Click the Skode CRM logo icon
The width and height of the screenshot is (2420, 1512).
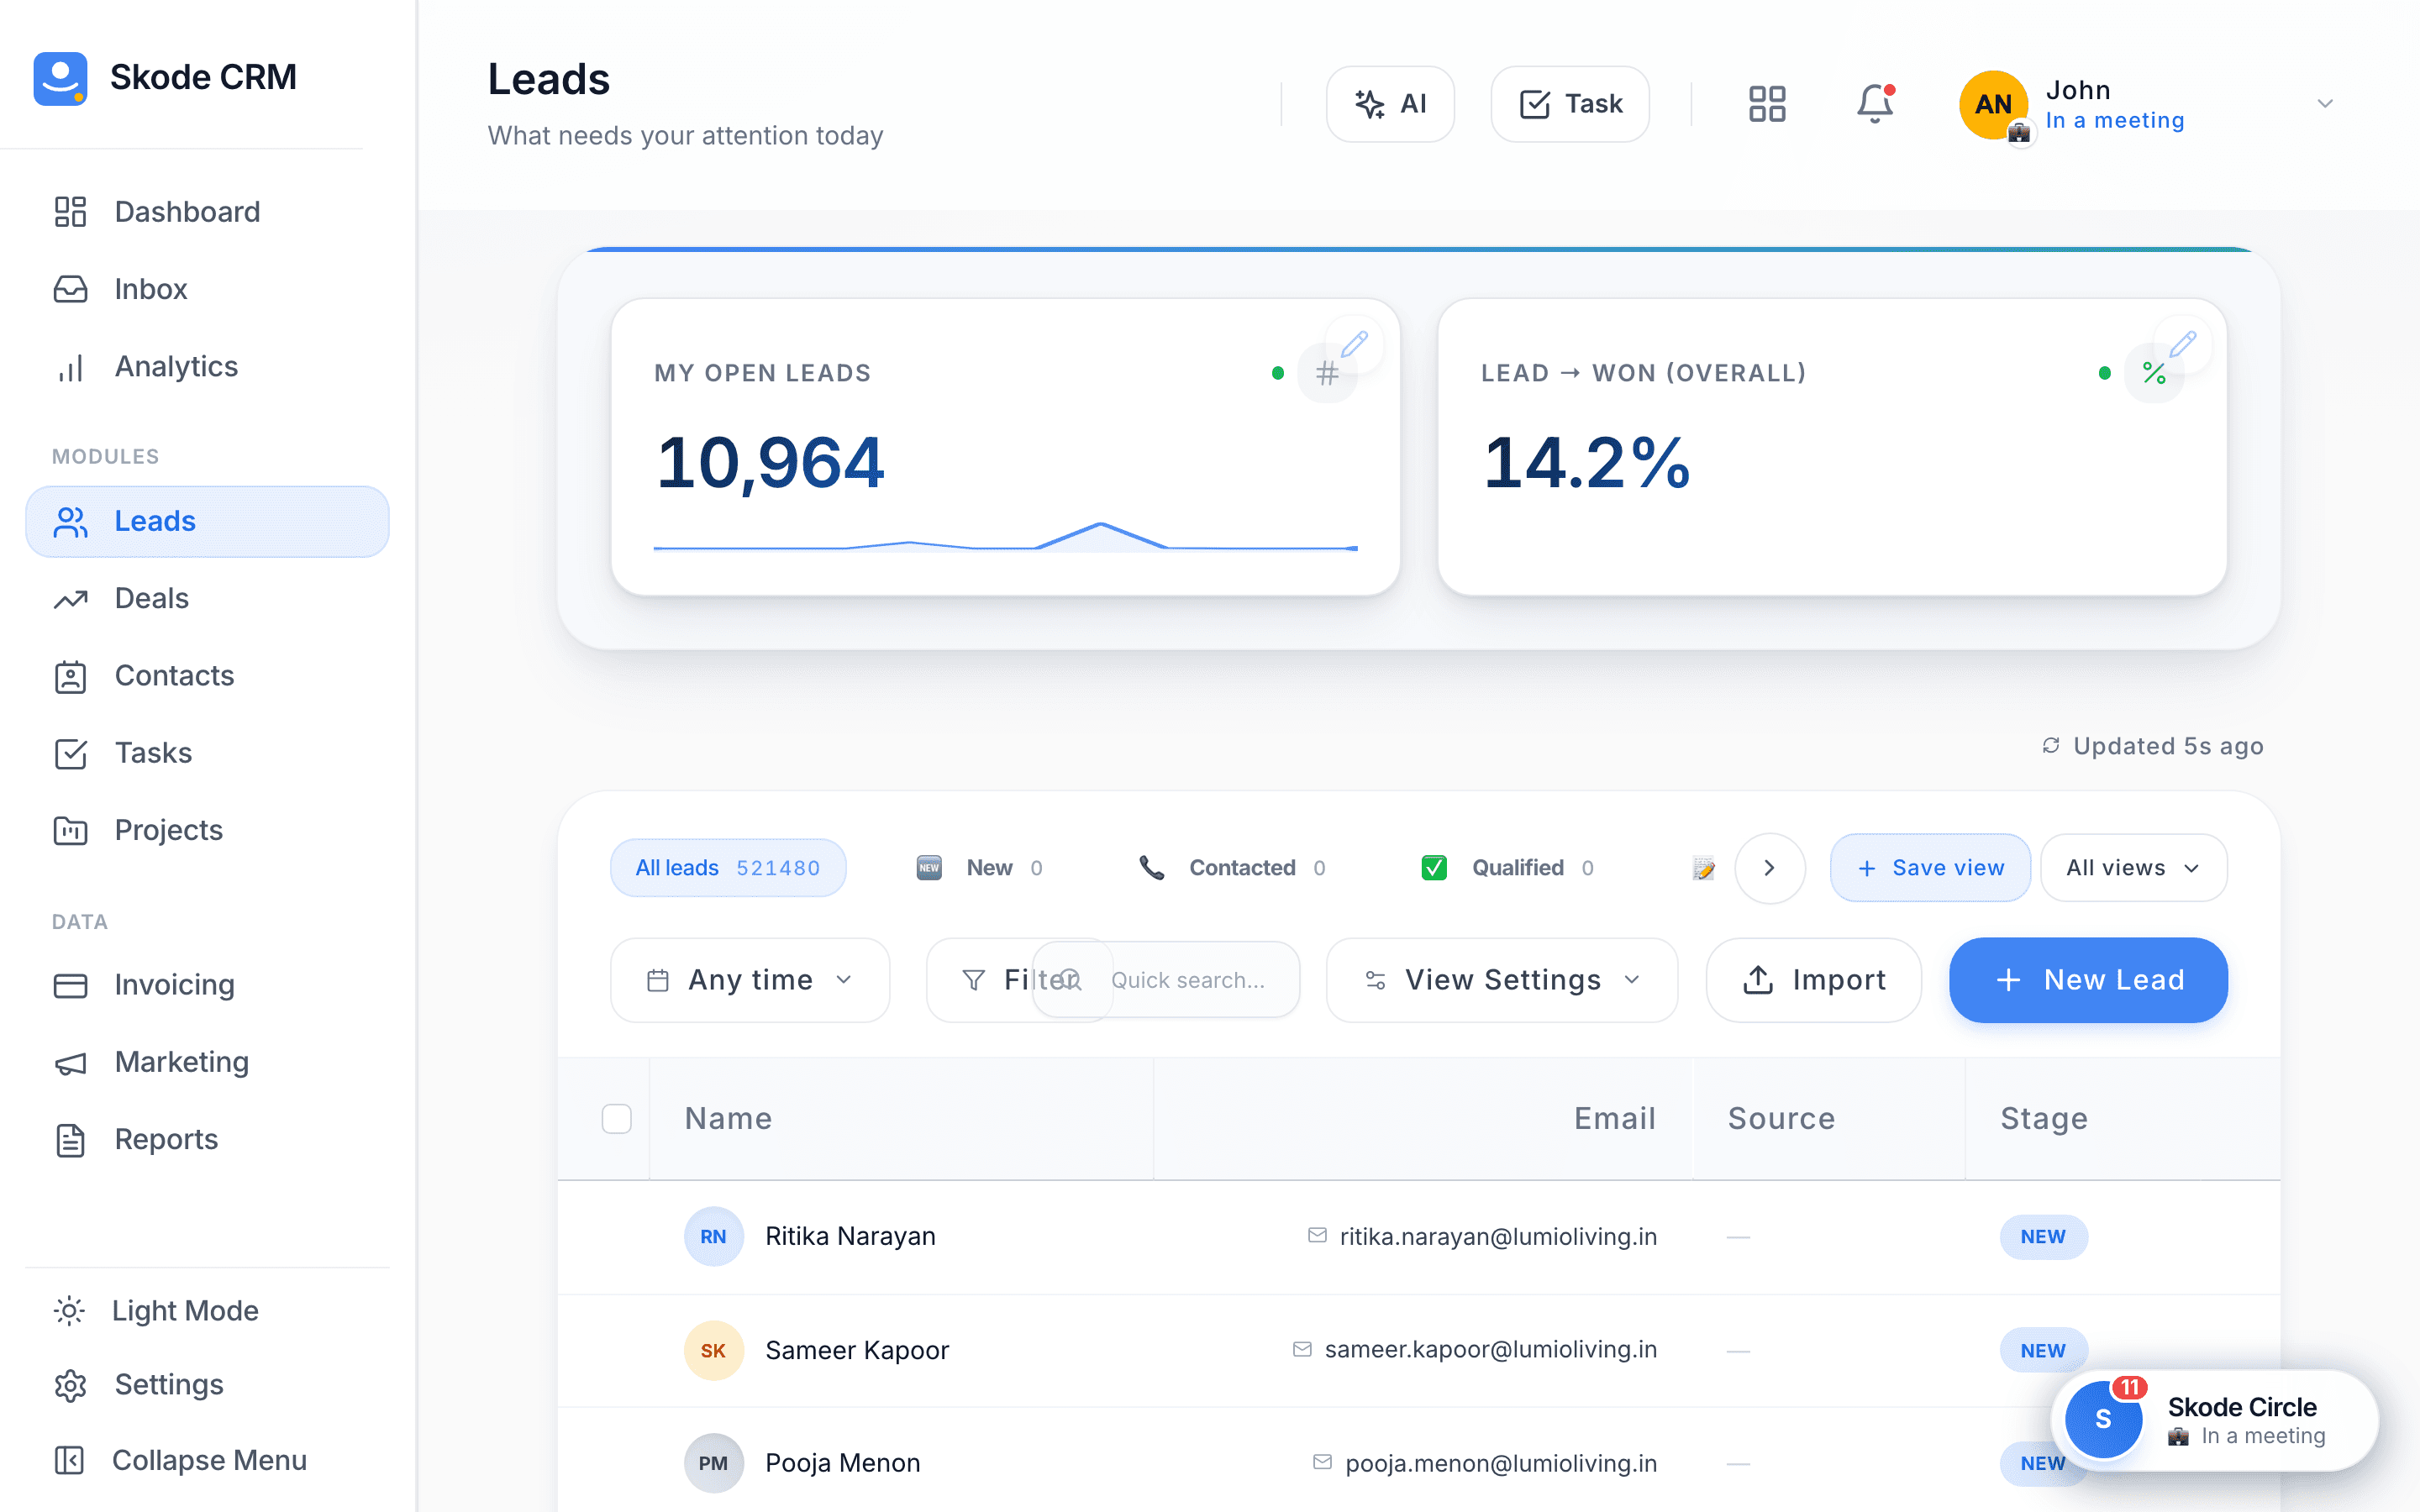(60, 78)
